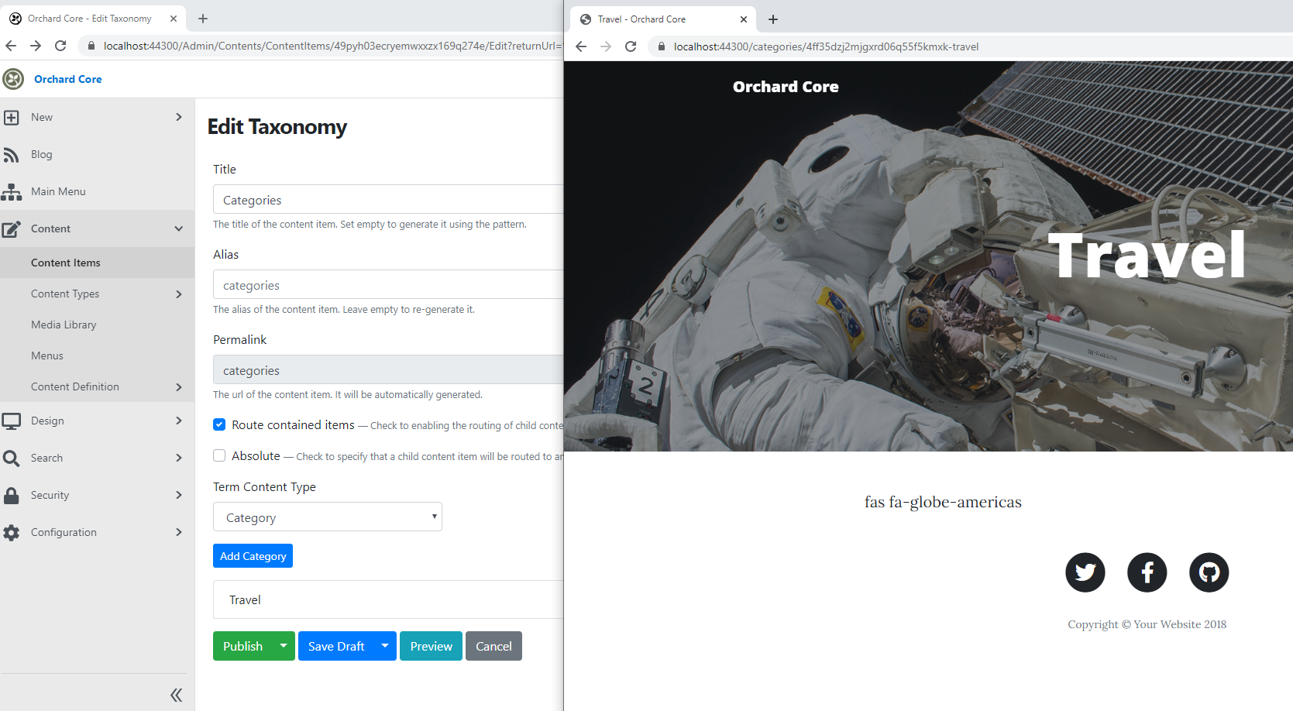
Task: Click the Preview button
Action: [432, 646]
